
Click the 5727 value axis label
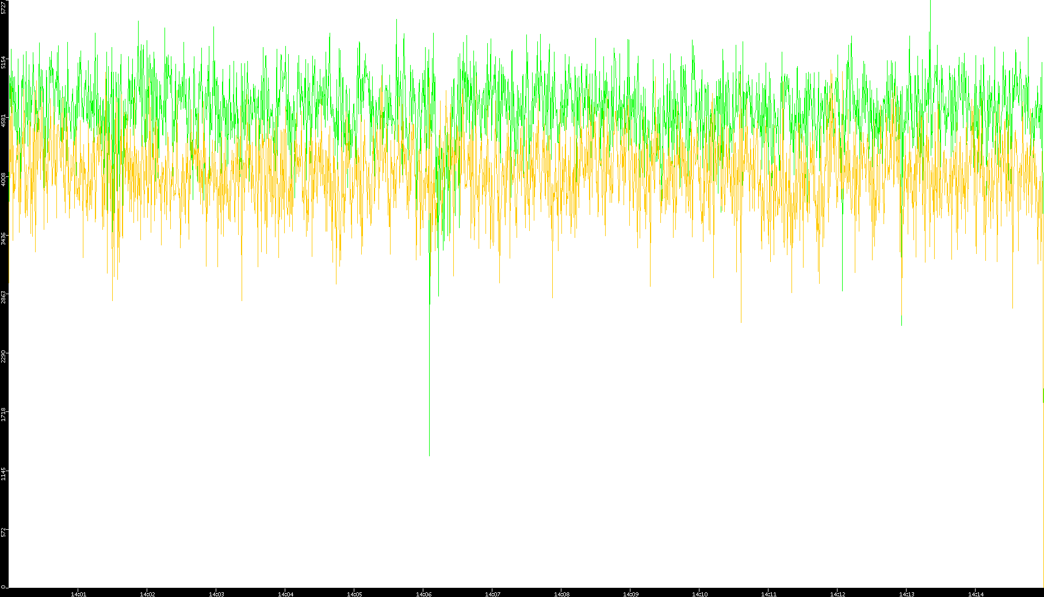(x=4, y=7)
